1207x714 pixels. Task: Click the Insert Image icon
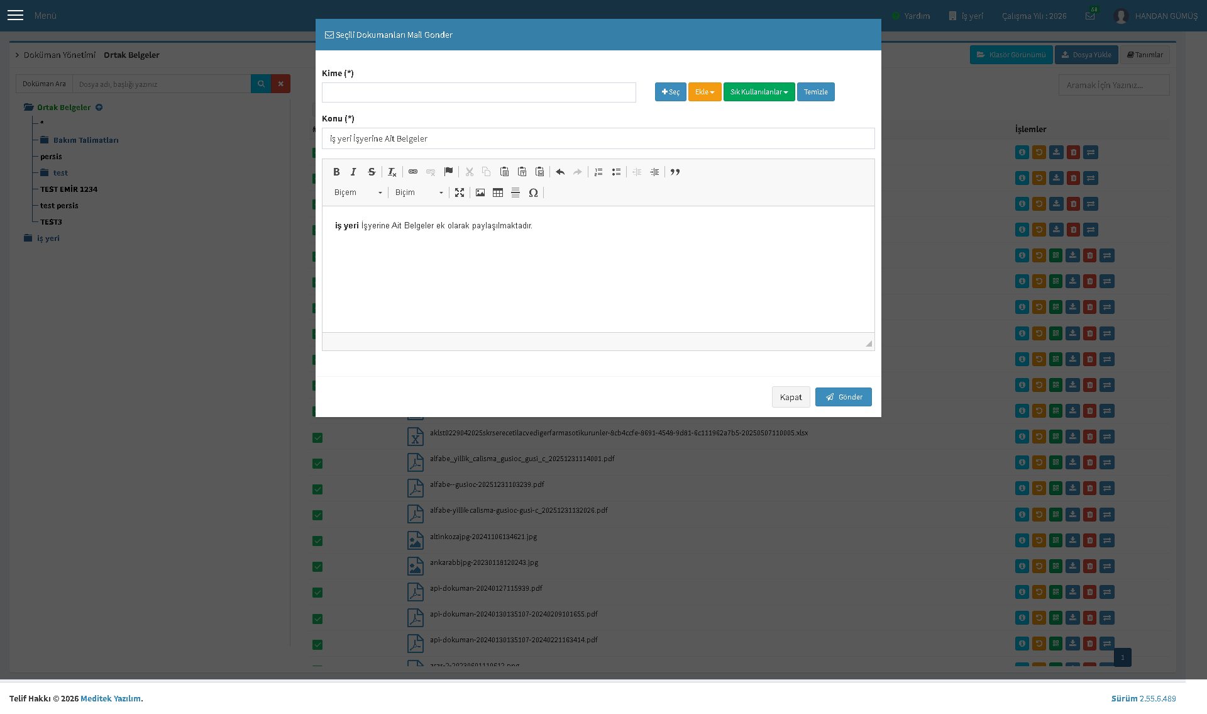click(x=480, y=192)
